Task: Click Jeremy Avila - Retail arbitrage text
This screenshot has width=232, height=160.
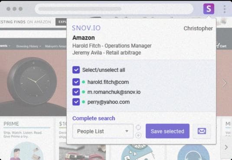Action: (x=107, y=53)
